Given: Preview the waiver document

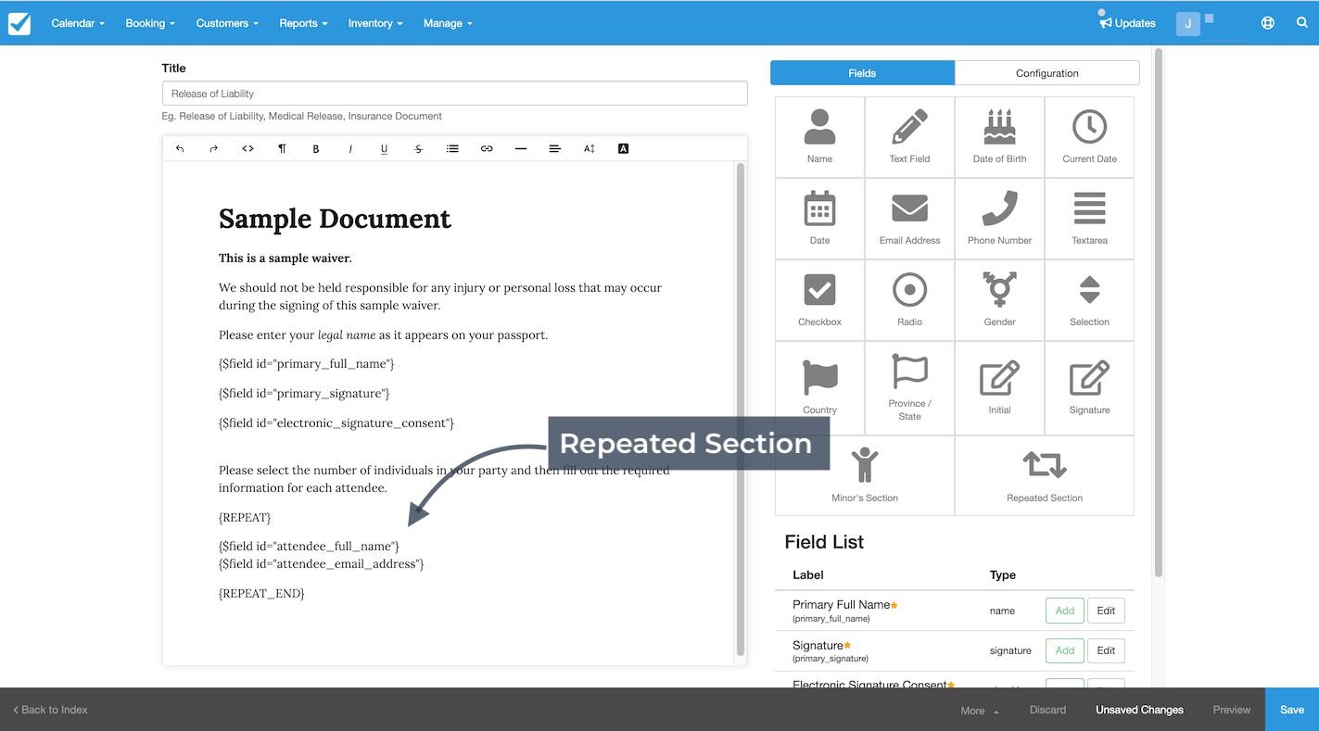Looking at the screenshot, I should tap(1231, 710).
